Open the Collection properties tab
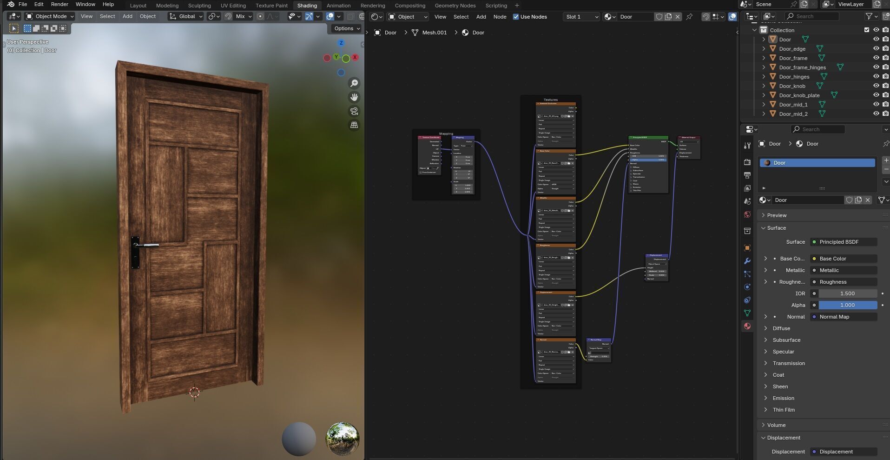890x460 pixels. coord(747,231)
